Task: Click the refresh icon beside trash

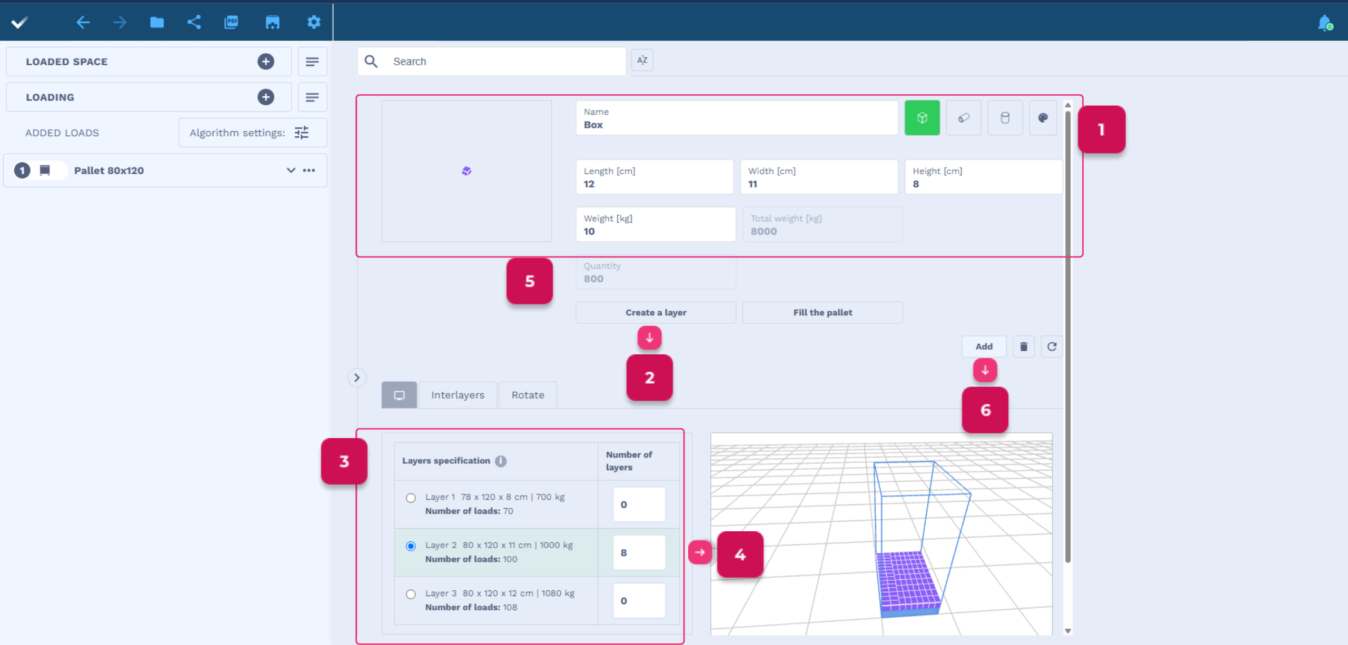Action: [1052, 346]
